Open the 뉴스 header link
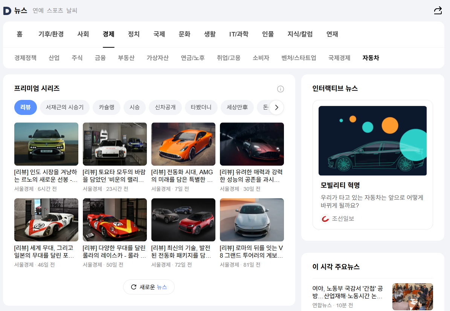Screen dimensions: 450x311 point(21,11)
